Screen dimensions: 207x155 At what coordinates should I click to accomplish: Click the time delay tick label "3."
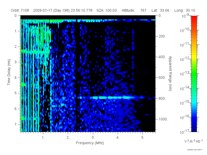16,62
